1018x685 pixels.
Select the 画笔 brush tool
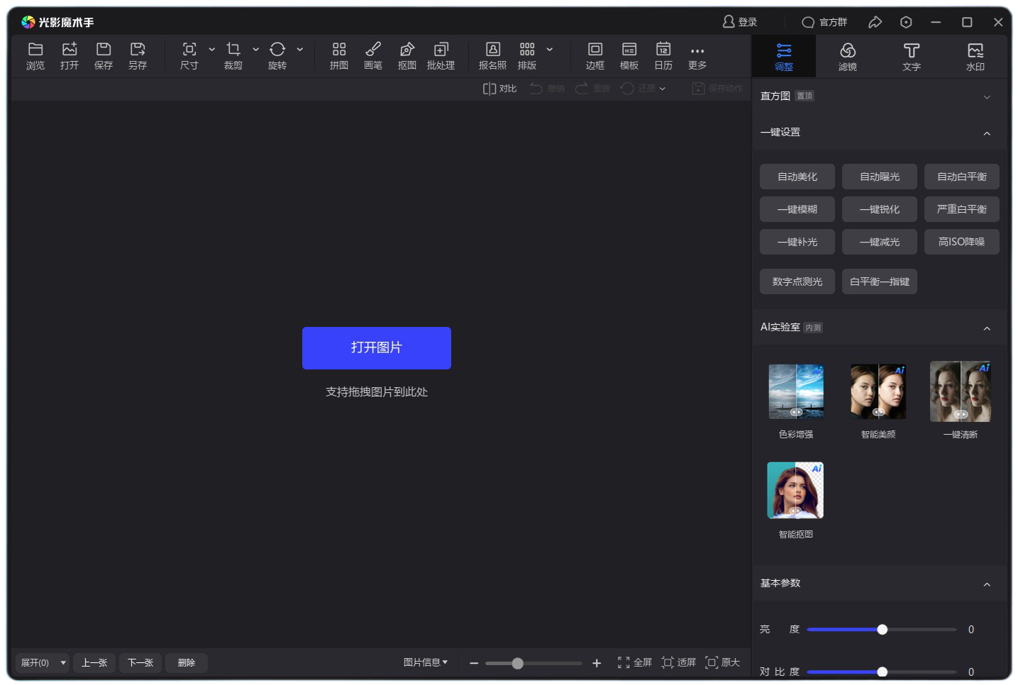click(373, 56)
